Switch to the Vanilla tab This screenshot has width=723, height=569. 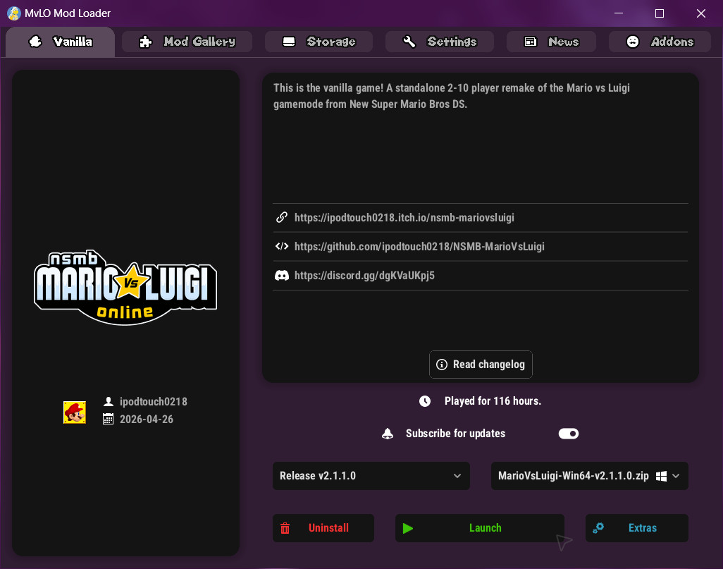[61, 42]
